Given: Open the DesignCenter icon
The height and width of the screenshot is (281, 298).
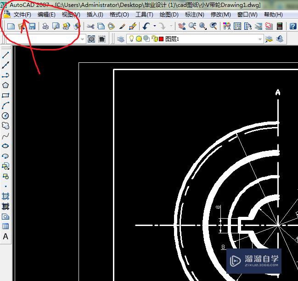Looking at the screenshot, I should point(237,26).
